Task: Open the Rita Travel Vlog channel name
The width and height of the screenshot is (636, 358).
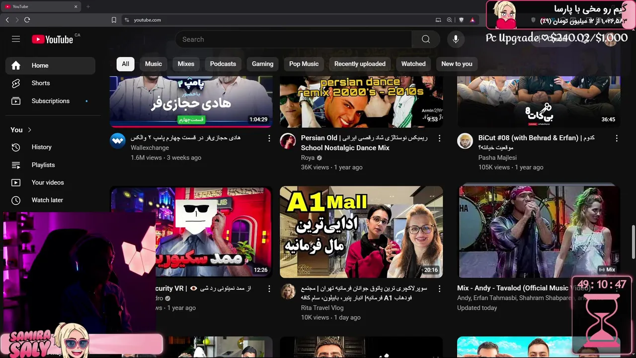Action: click(322, 308)
